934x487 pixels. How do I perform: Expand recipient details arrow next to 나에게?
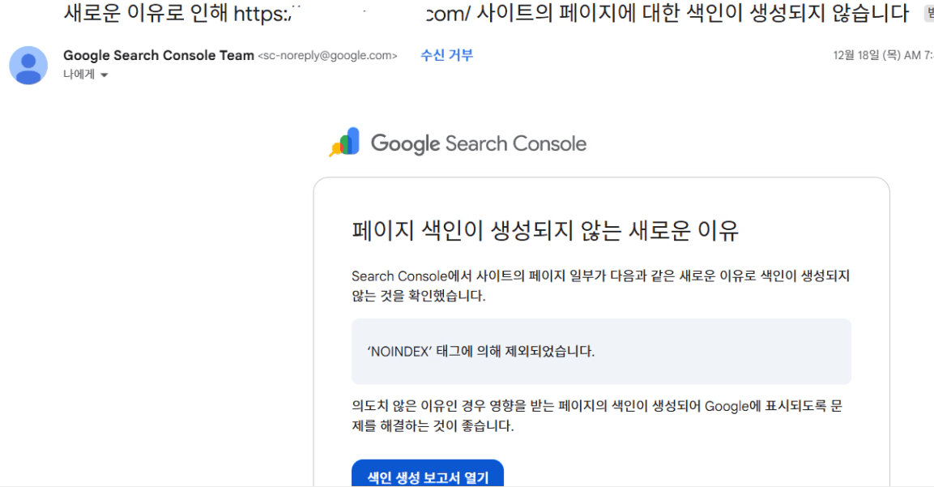coord(104,75)
